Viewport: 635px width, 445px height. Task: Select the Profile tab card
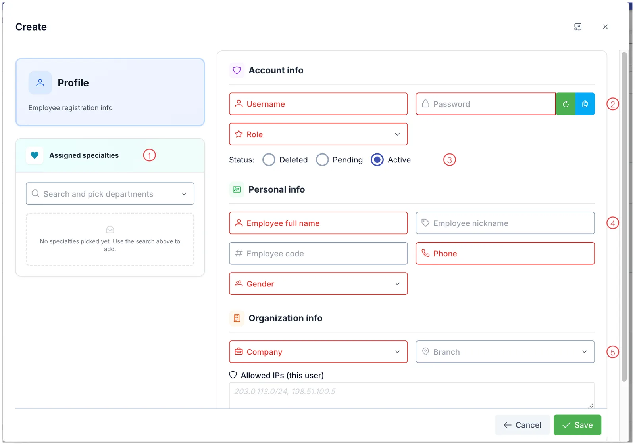click(x=110, y=92)
